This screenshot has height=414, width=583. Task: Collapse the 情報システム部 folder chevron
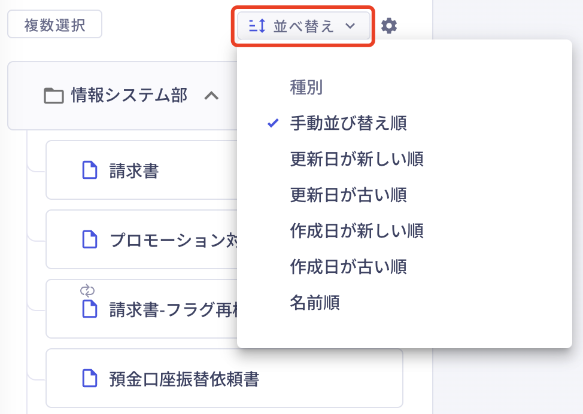211,96
